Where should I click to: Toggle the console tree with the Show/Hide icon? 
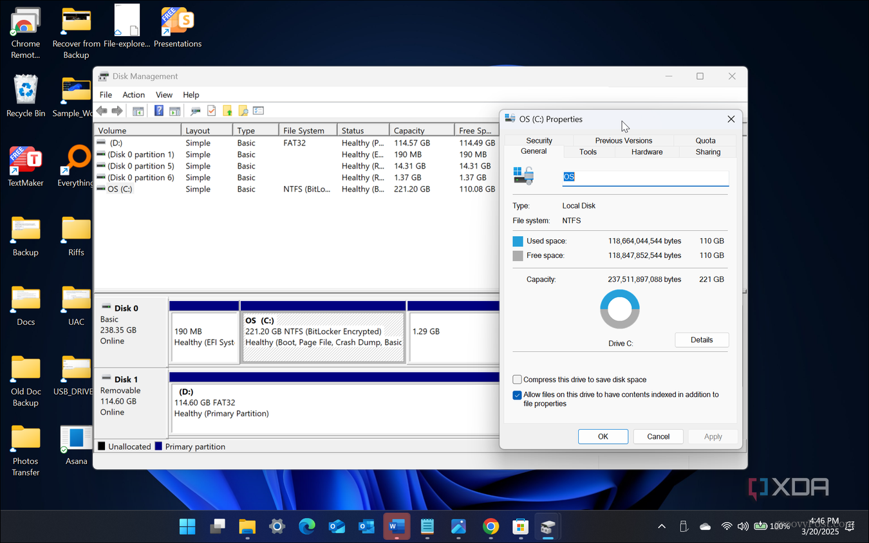pos(138,111)
